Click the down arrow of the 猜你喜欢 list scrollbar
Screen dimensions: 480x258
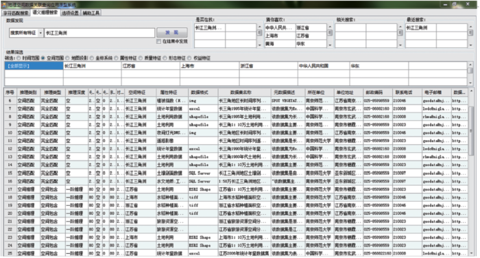pos(330,45)
